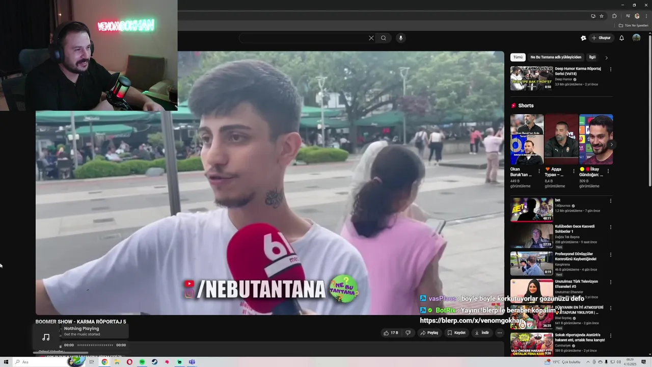
Task: Click the sparkle icon beside Oluştur
Action: coord(583,38)
